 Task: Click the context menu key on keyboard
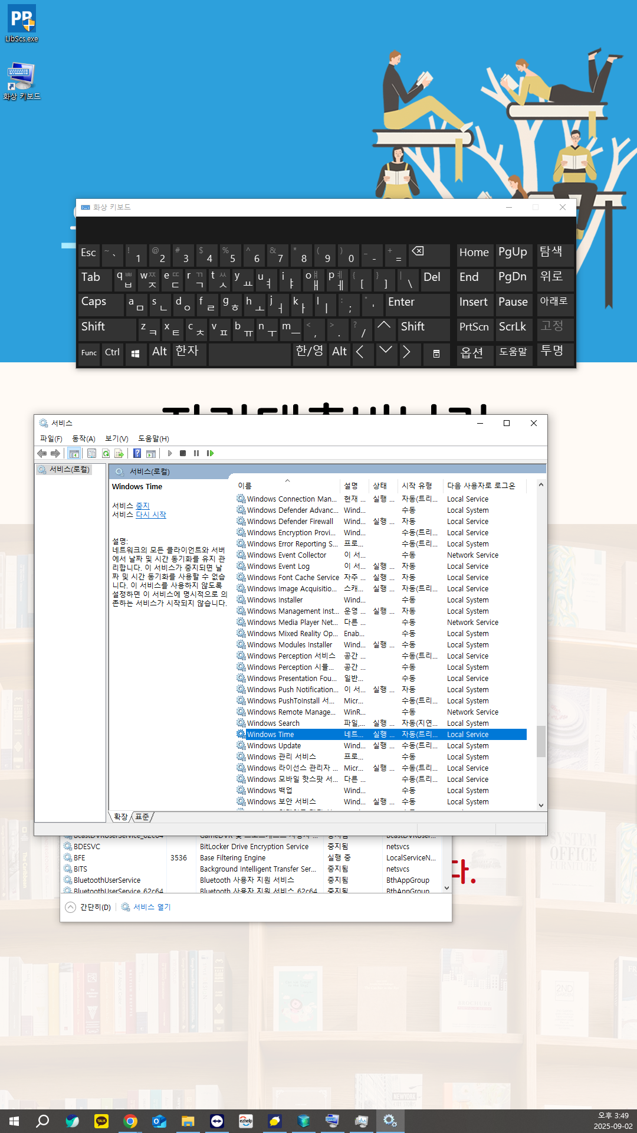(x=436, y=353)
